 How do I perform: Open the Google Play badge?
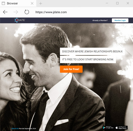pos(108,128)
